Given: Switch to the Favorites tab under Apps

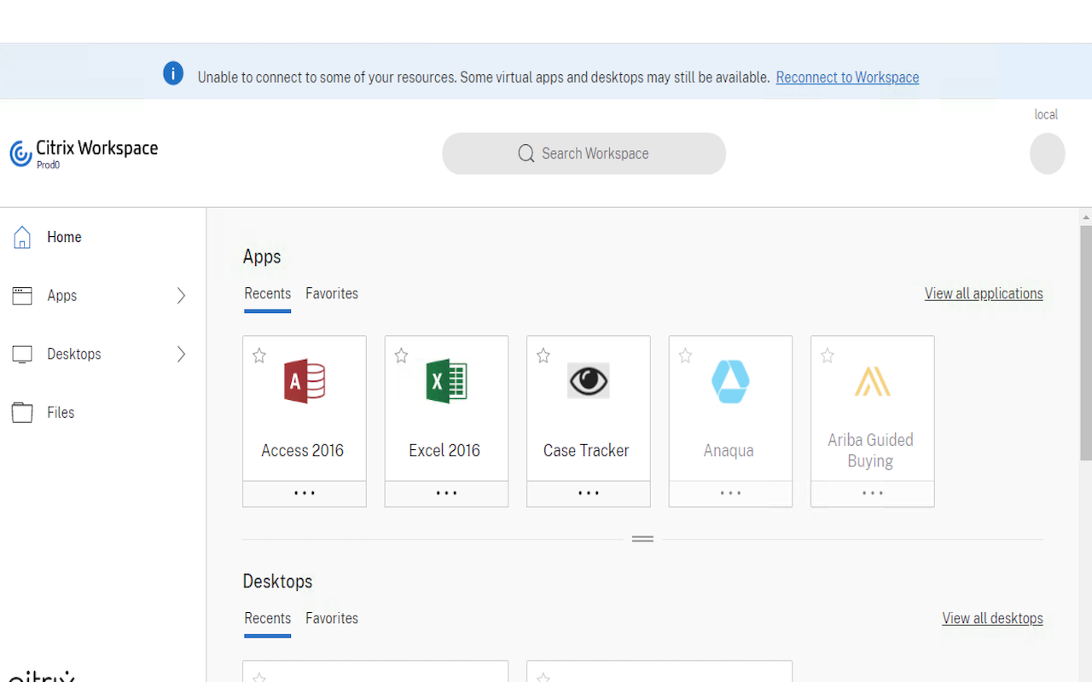Looking at the screenshot, I should click(x=332, y=293).
